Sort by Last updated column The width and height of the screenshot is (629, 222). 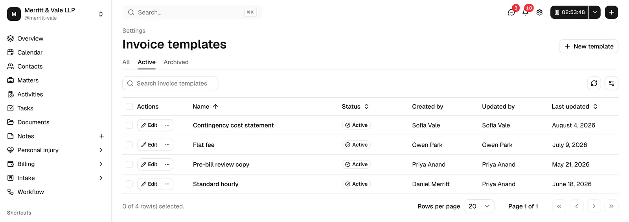(x=574, y=106)
